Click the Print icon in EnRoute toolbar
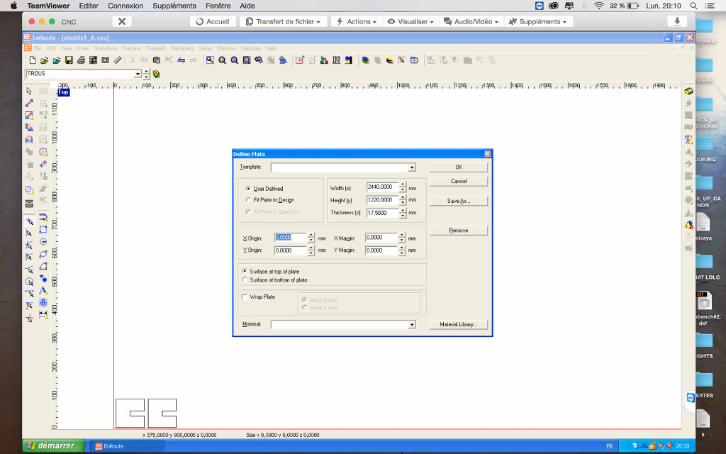The width and height of the screenshot is (726, 454). coord(81,60)
